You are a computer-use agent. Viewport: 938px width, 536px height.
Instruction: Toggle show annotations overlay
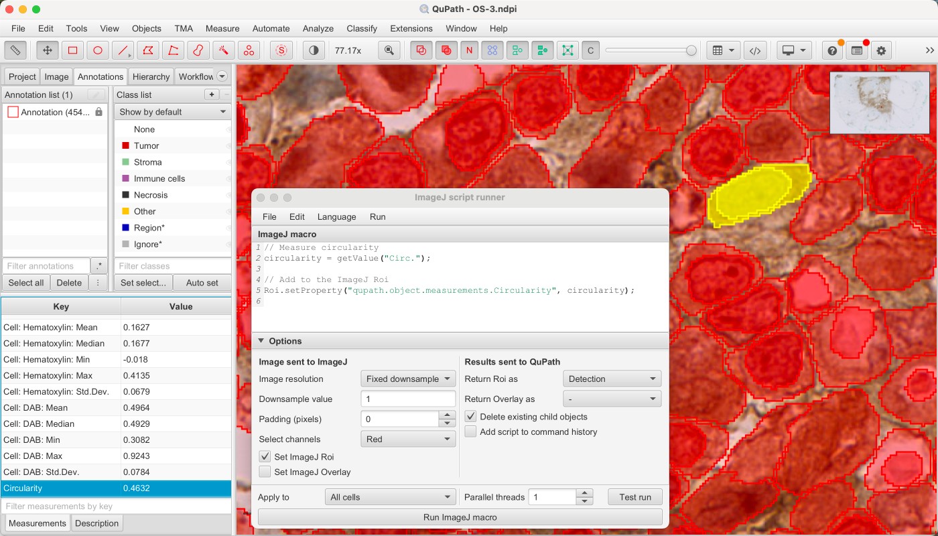pyautogui.click(x=421, y=50)
